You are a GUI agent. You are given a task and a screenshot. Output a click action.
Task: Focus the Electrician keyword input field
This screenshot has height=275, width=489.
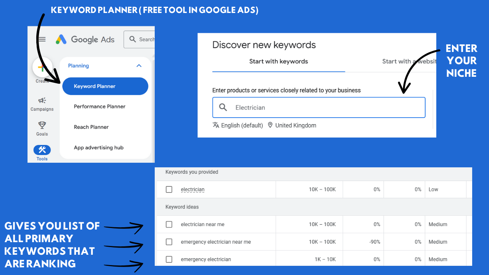pyautogui.click(x=319, y=107)
